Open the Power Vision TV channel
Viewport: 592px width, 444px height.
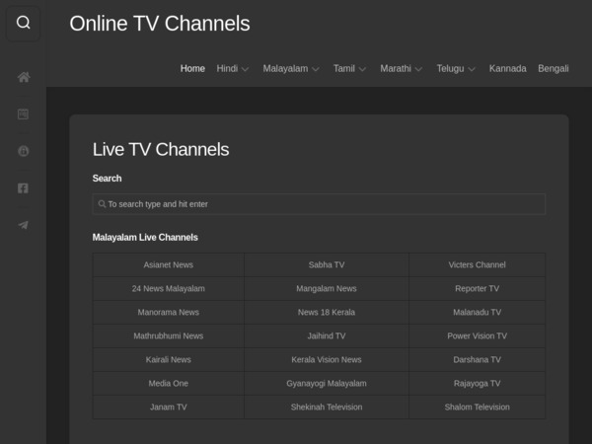478,335
